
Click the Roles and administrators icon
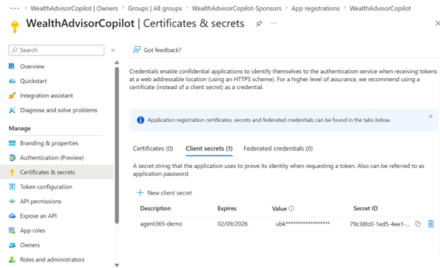point(12,259)
